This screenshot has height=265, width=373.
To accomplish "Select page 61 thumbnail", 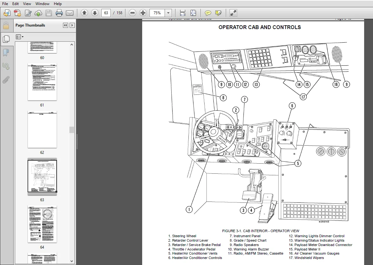I will 42,82.
